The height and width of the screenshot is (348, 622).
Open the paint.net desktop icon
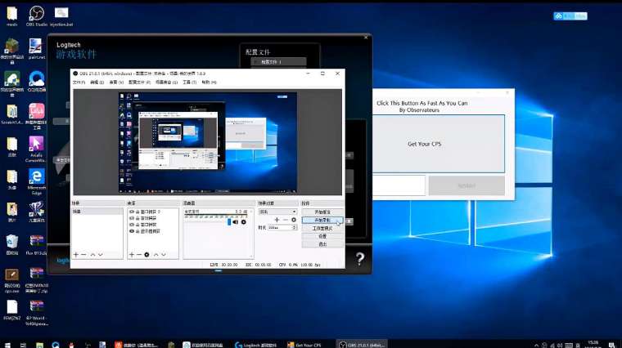[x=36, y=49]
